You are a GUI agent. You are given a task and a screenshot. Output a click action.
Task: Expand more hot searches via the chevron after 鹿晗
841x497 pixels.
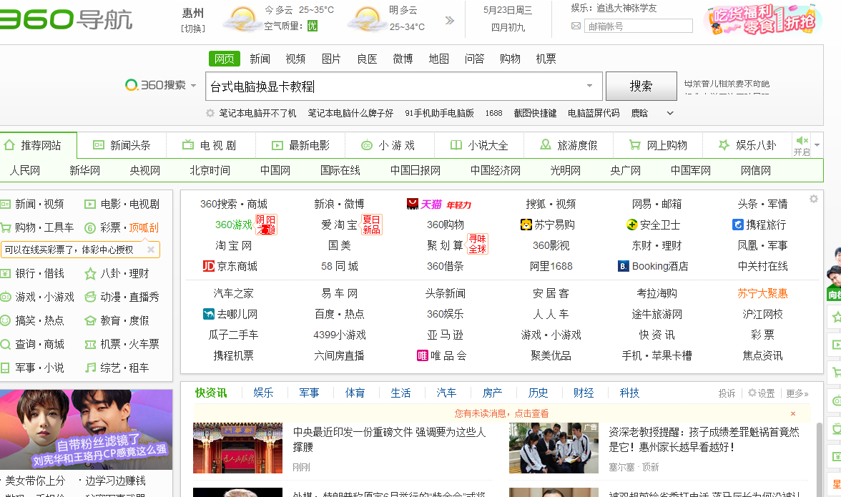tap(669, 112)
